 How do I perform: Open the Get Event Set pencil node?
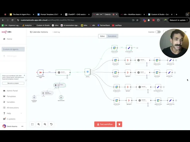point(169,72)
